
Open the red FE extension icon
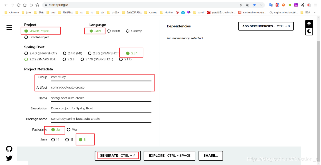pos(277,5)
